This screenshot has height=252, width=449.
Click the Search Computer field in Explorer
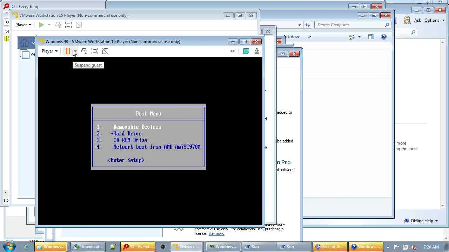point(353,25)
